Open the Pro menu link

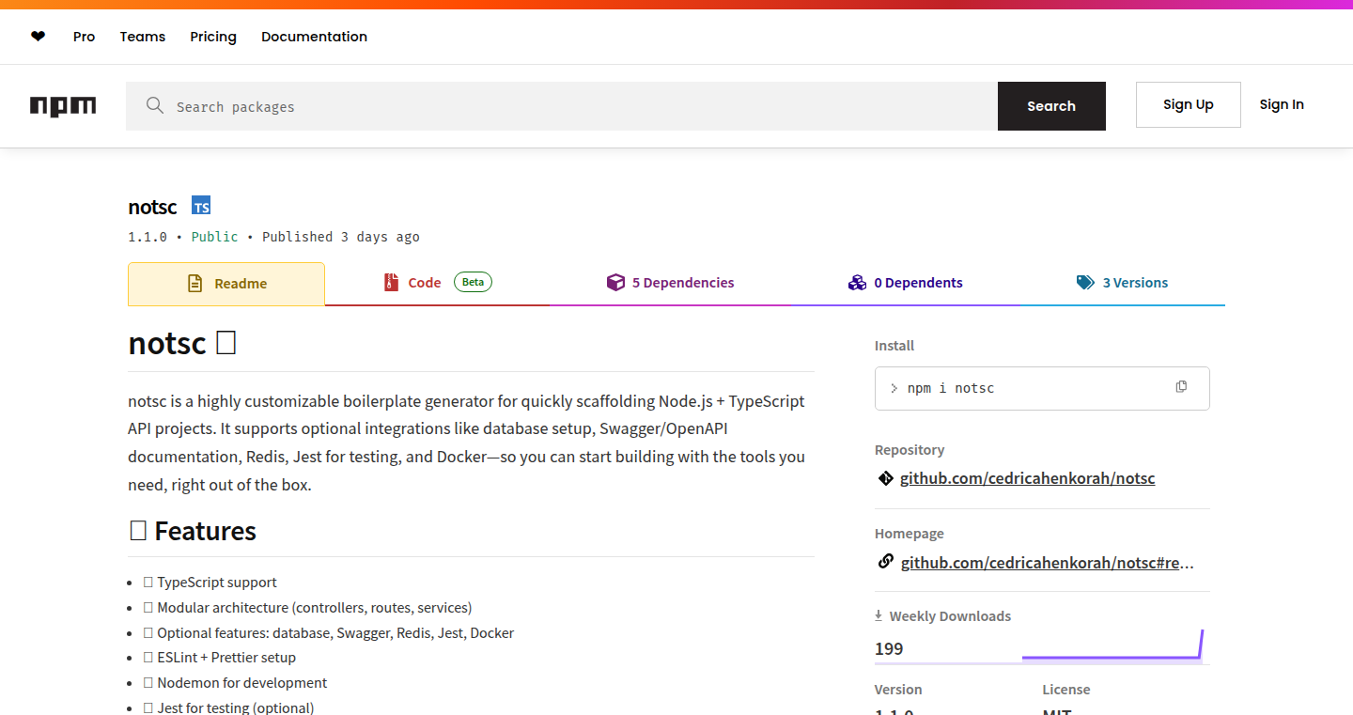85,37
